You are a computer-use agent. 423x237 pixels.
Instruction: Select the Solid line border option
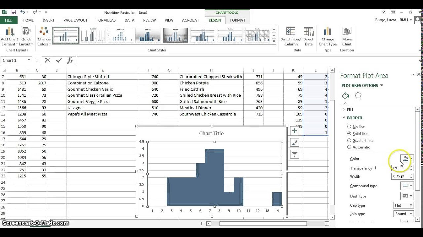tap(349, 134)
